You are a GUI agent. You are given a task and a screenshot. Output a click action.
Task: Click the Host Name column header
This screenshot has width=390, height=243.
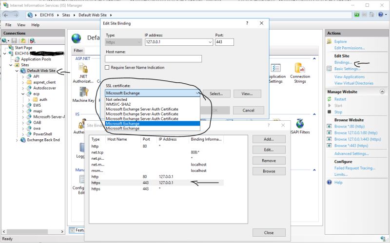[x=123, y=139]
